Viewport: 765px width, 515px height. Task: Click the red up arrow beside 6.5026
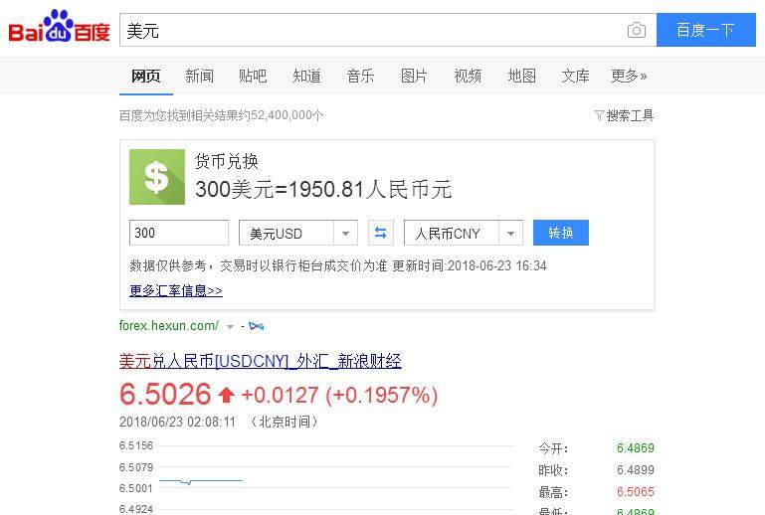pos(226,395)
